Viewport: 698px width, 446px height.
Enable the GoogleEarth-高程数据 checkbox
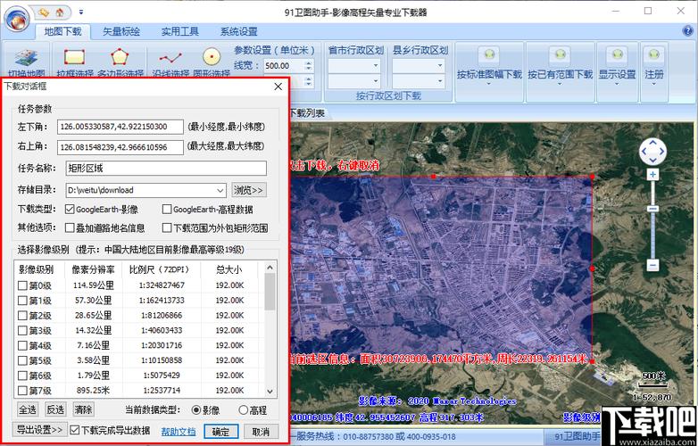(x=167, y=210)
